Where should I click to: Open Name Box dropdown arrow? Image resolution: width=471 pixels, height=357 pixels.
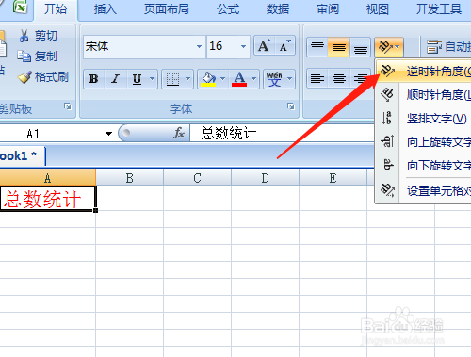point(108,134)
